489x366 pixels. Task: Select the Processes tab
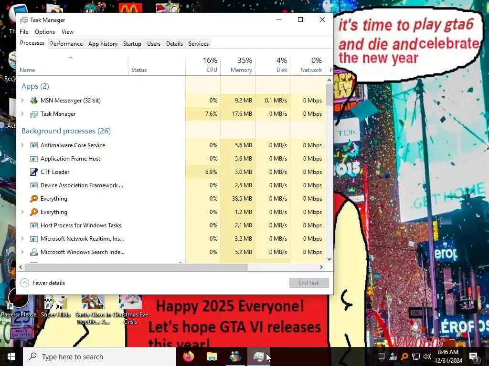pos(32,43)
